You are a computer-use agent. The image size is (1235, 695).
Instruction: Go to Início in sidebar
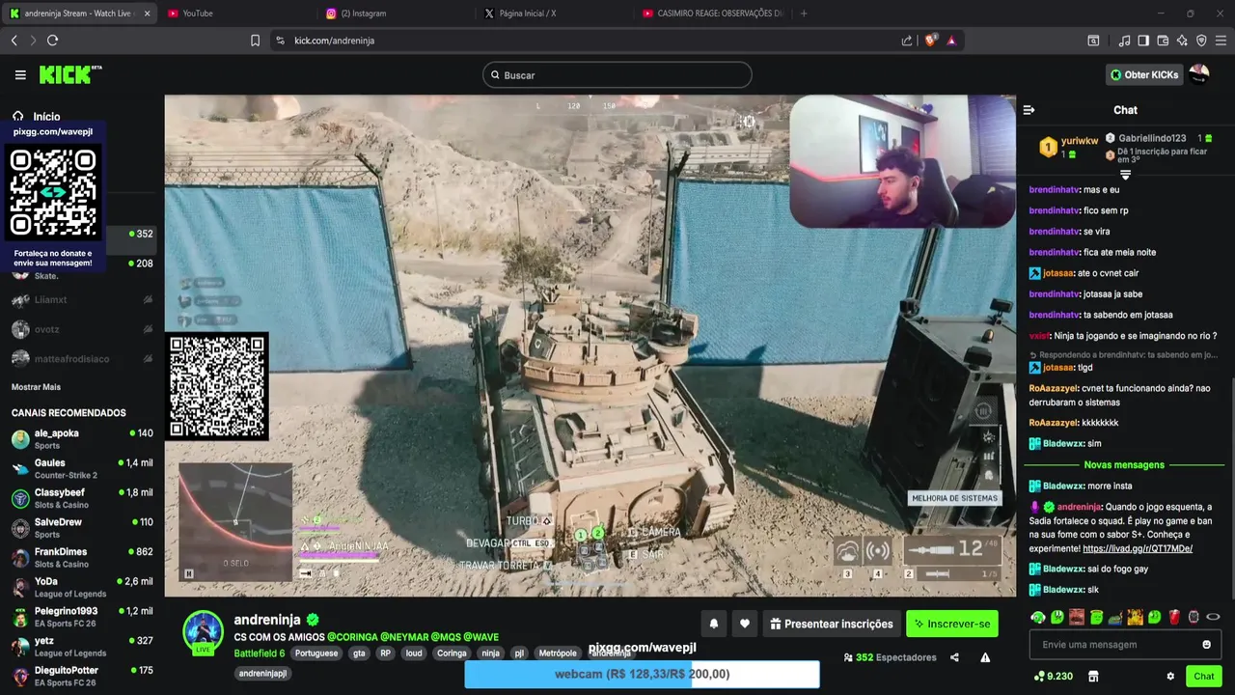[x=37, y=116]
